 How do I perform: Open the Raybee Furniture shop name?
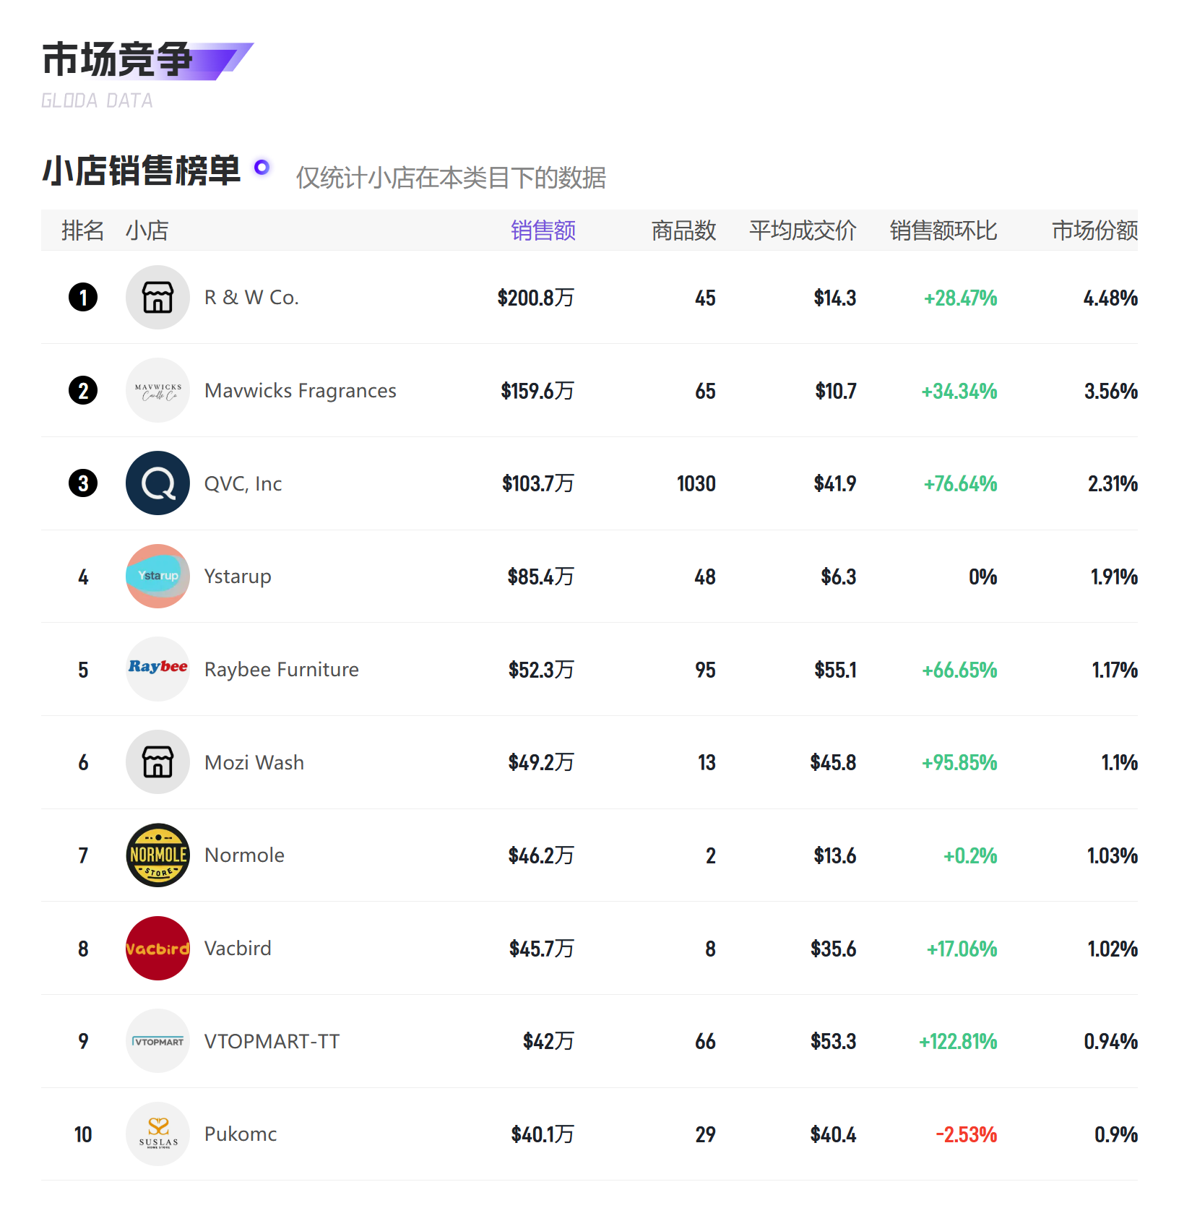coord(282,670)
